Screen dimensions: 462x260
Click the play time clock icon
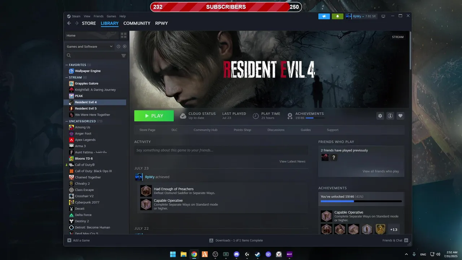256,116
